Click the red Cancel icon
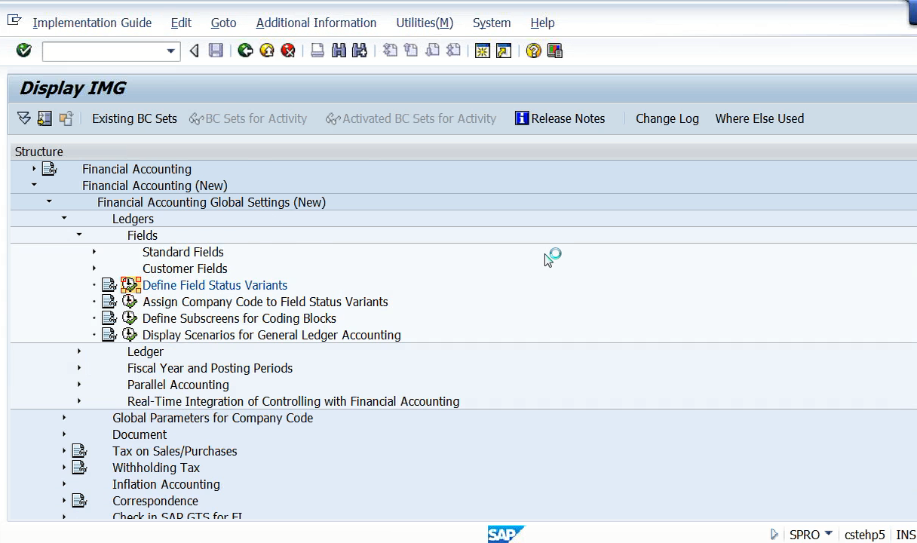This screenshot has width=917, height=543. [288, 51]
